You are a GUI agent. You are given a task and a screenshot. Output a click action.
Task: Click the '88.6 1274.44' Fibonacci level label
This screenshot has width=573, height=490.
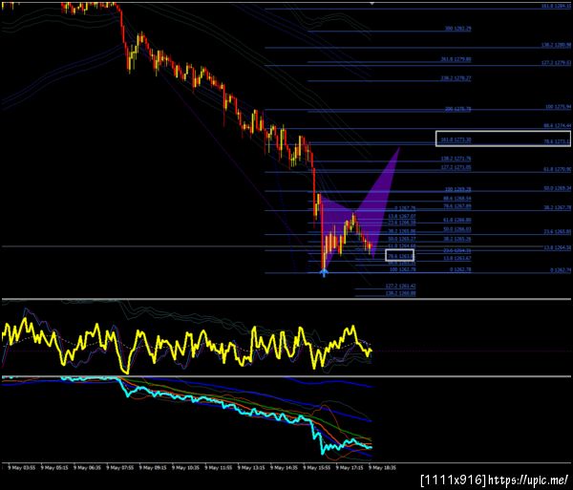pos(557,126)
